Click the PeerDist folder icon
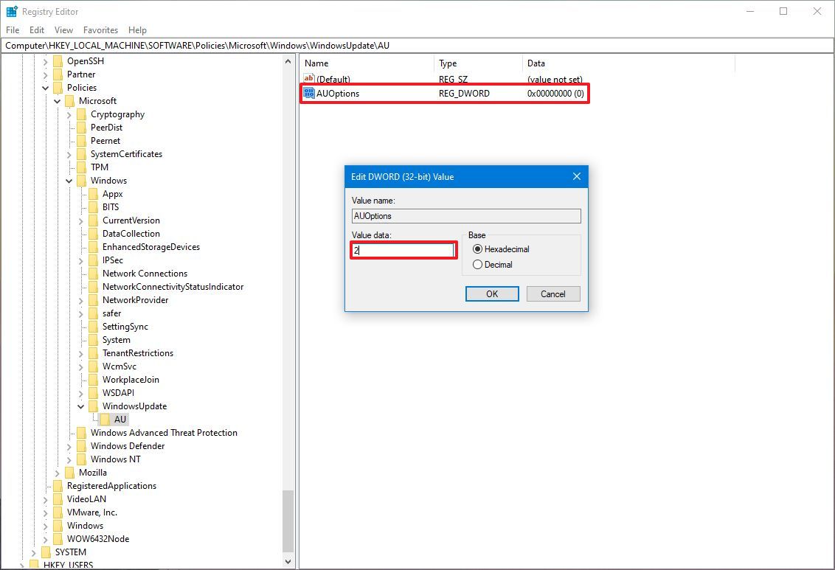The image size is (835, 570). (x=81, y=127)
